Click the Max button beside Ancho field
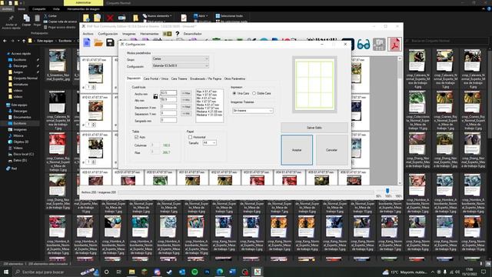 tap(186, 93)
